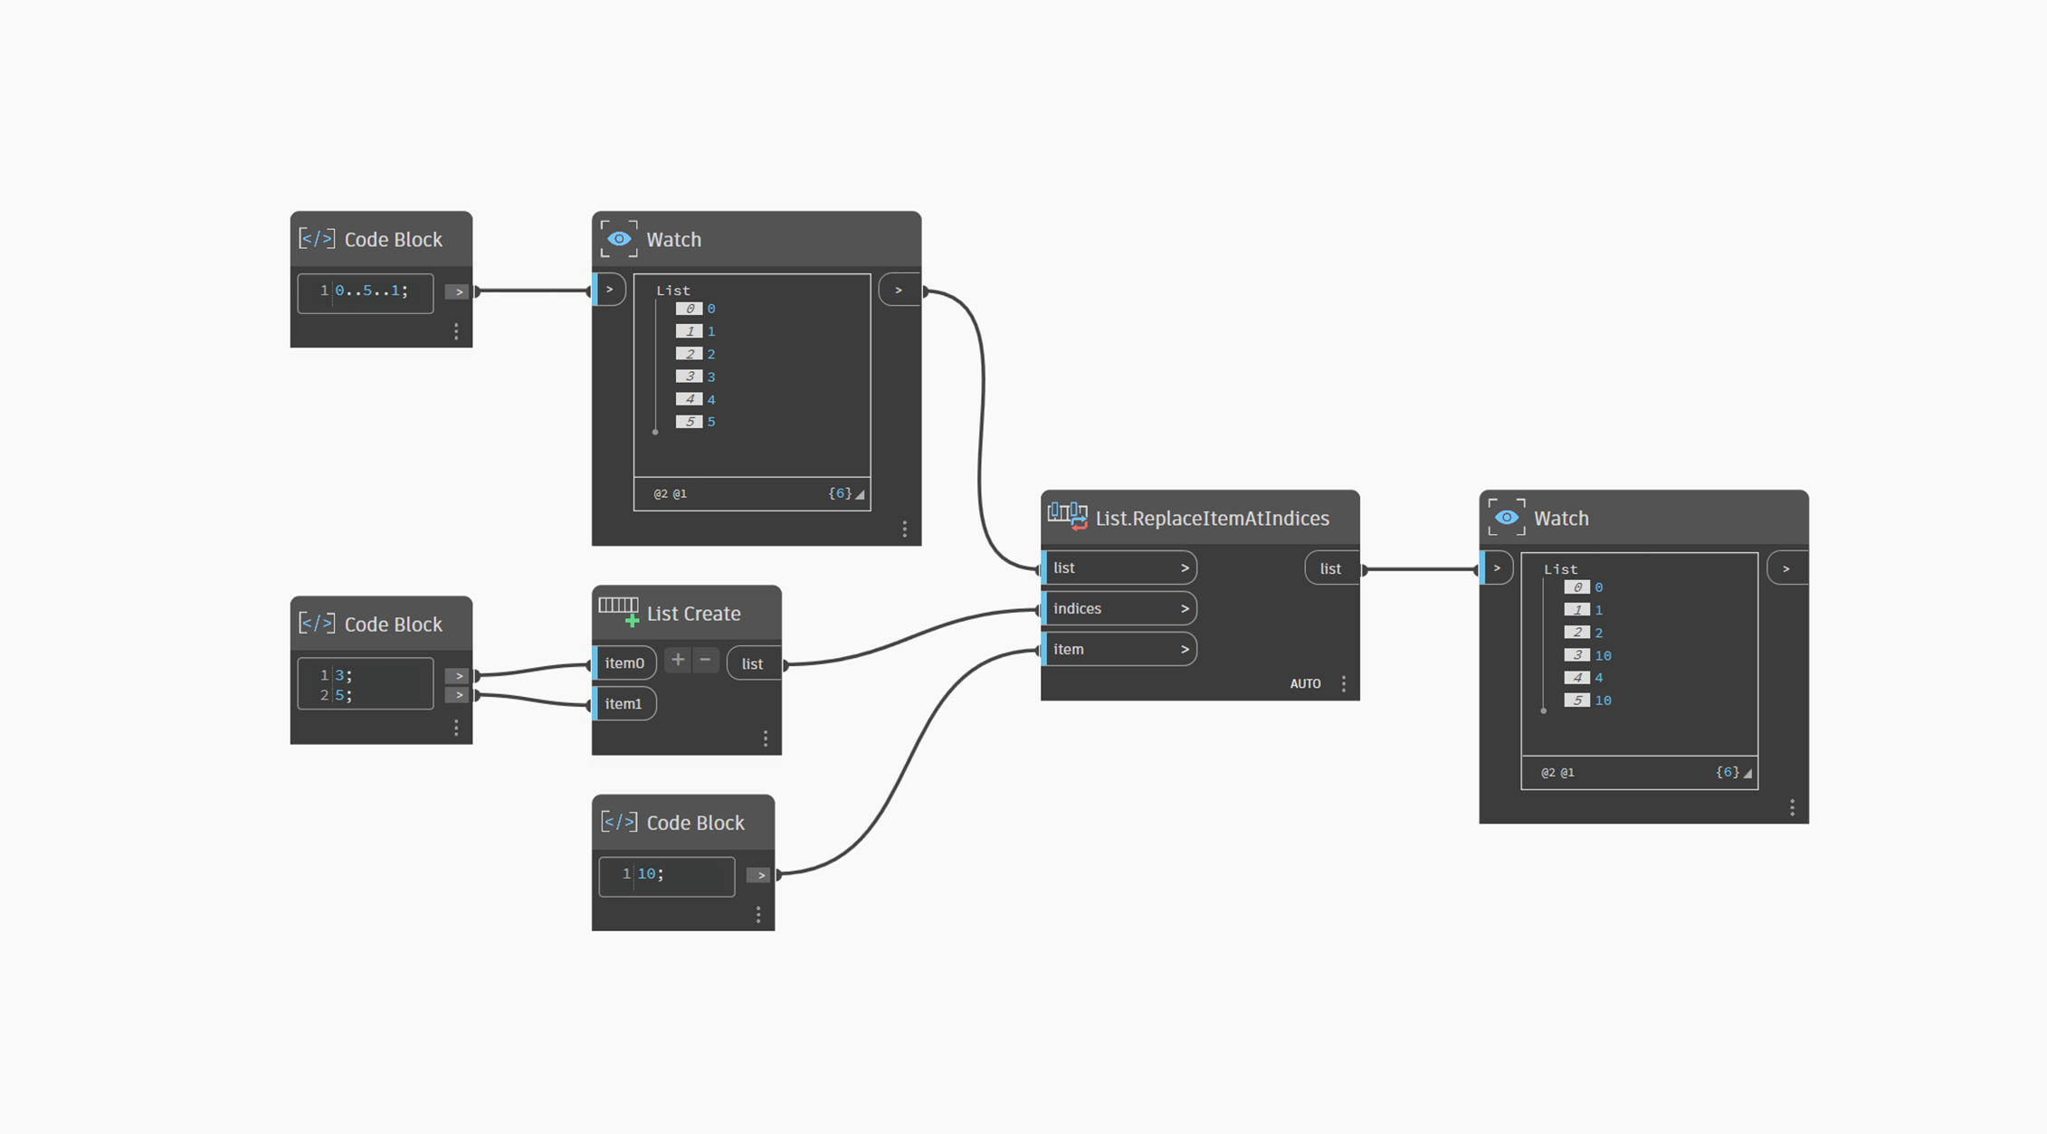The image size is (2047, 1134).
Task: Click the eye icon on right Watch node
Action: click(1507, 518)
